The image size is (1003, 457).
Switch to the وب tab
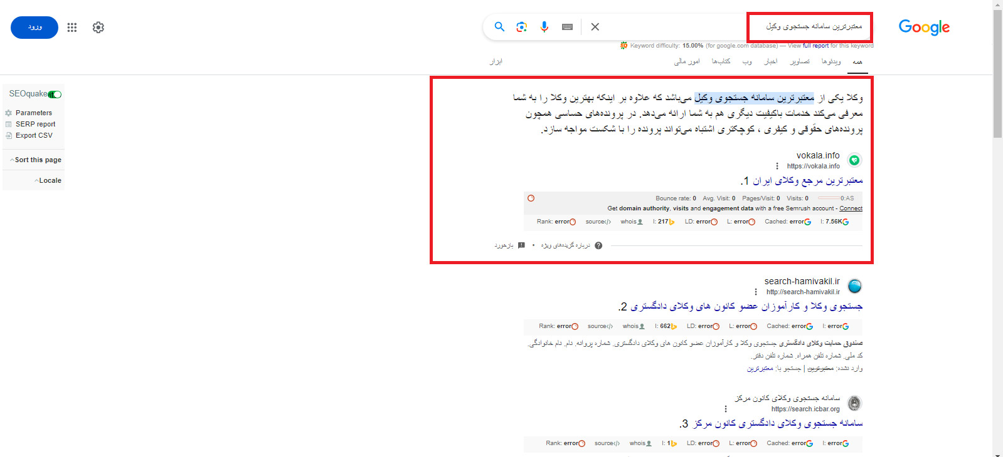(747, 61)
